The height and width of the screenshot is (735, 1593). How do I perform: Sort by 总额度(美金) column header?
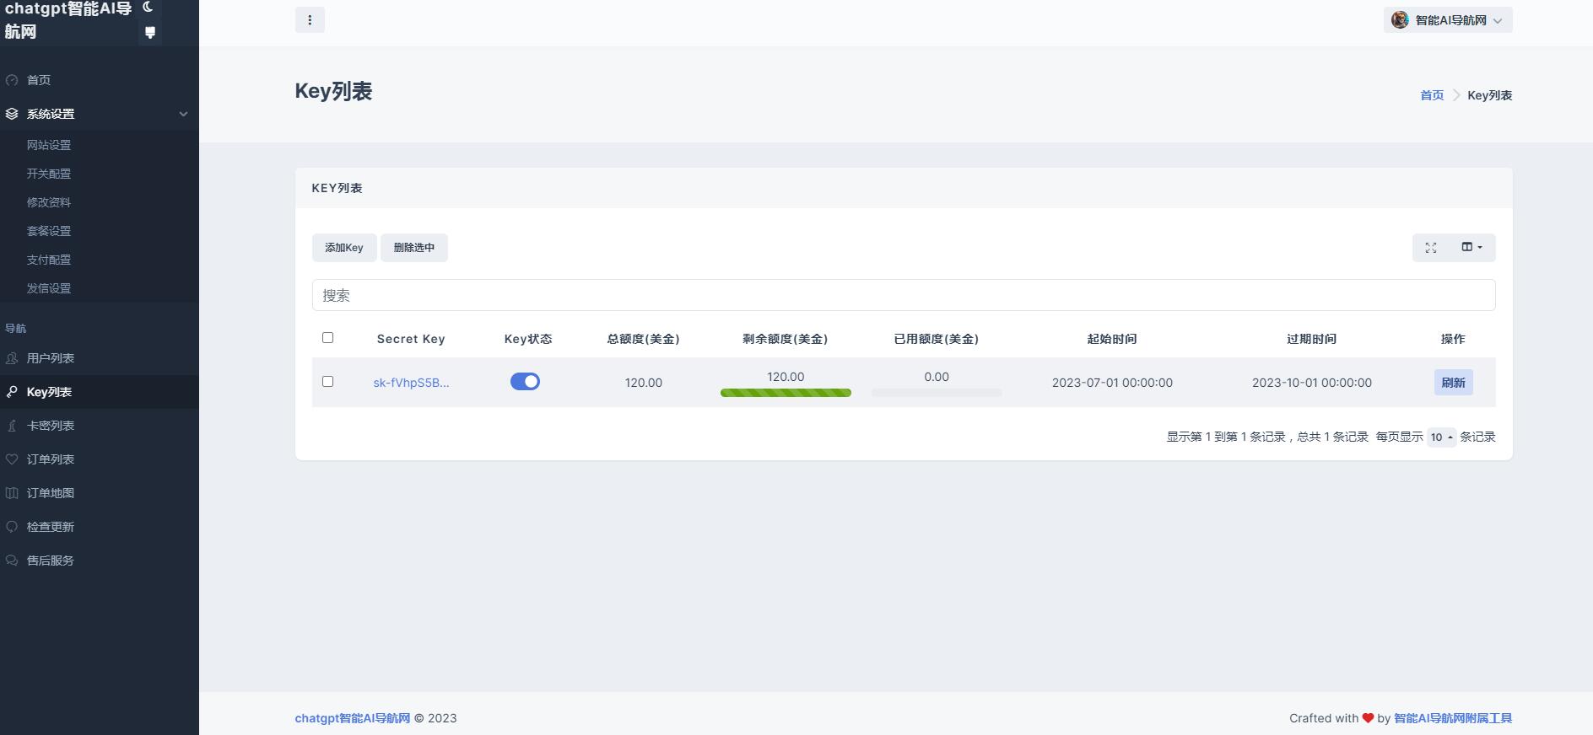(643, 339)
